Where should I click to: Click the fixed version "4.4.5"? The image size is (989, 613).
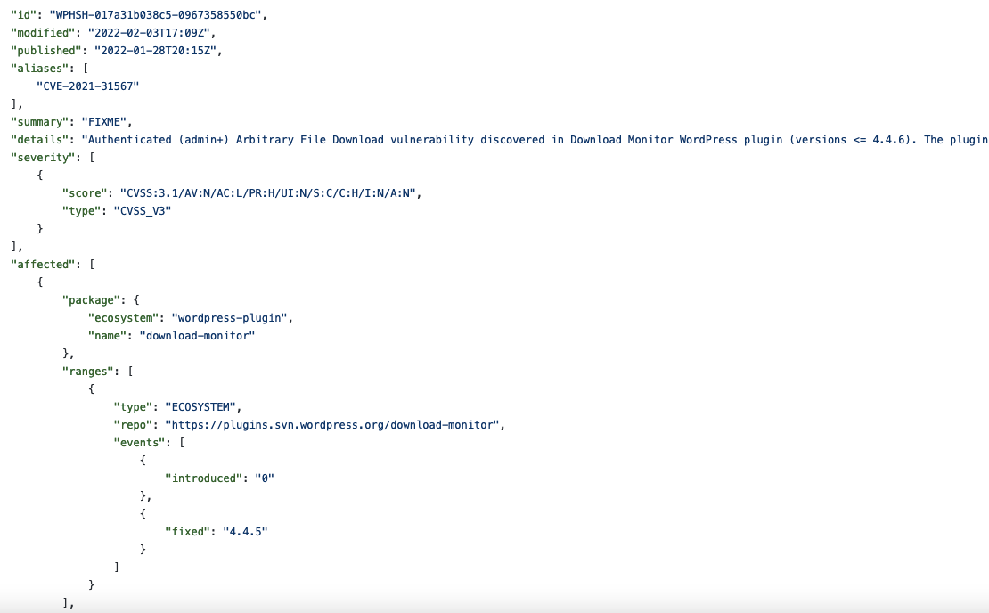[245, 532]
